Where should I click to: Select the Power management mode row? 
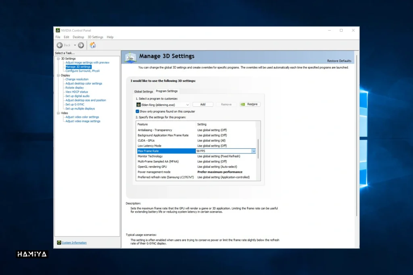[x=196, y=172]
